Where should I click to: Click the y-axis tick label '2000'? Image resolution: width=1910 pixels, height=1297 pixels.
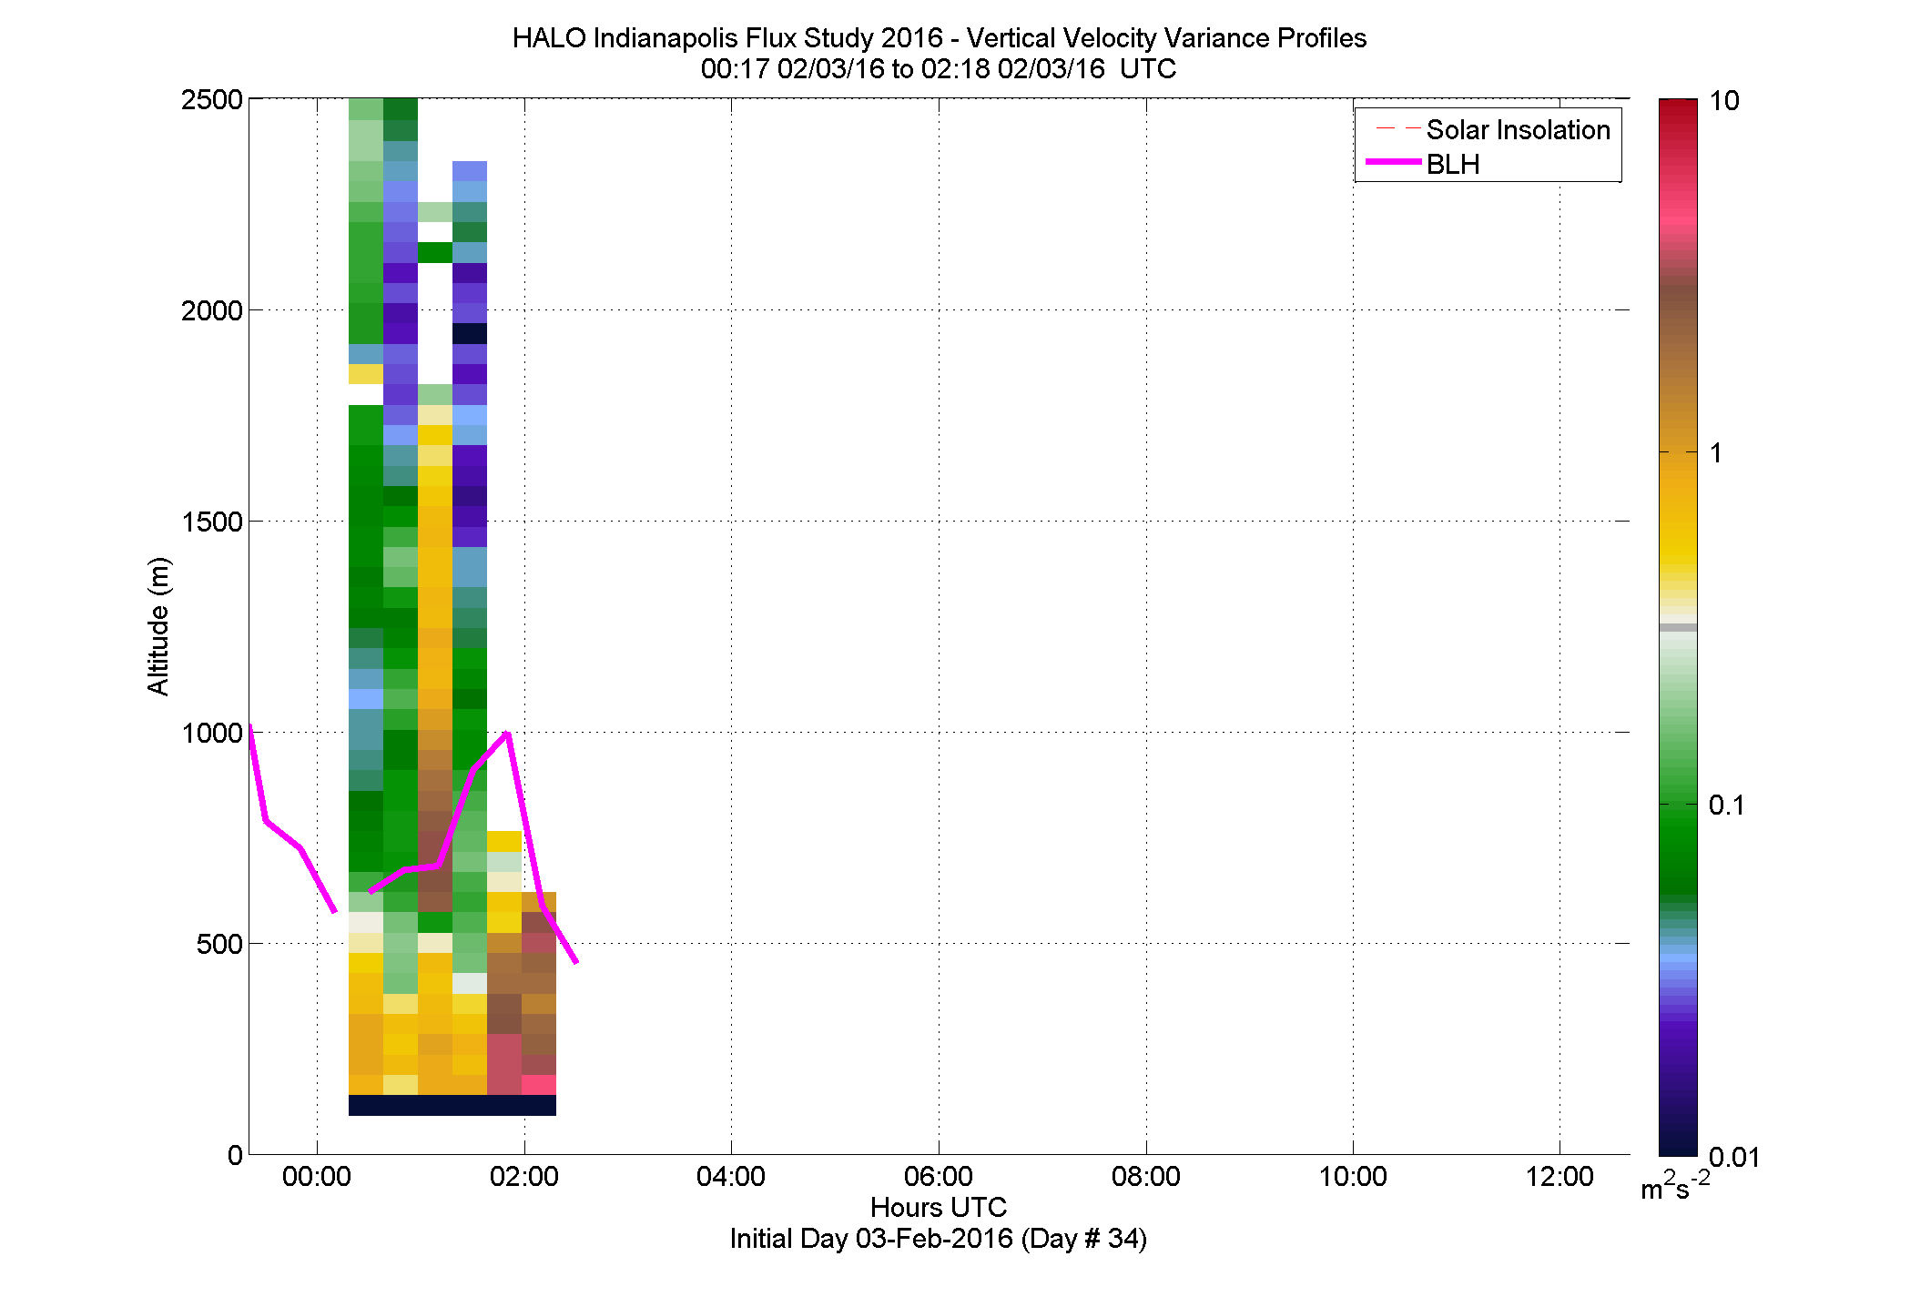212,310
